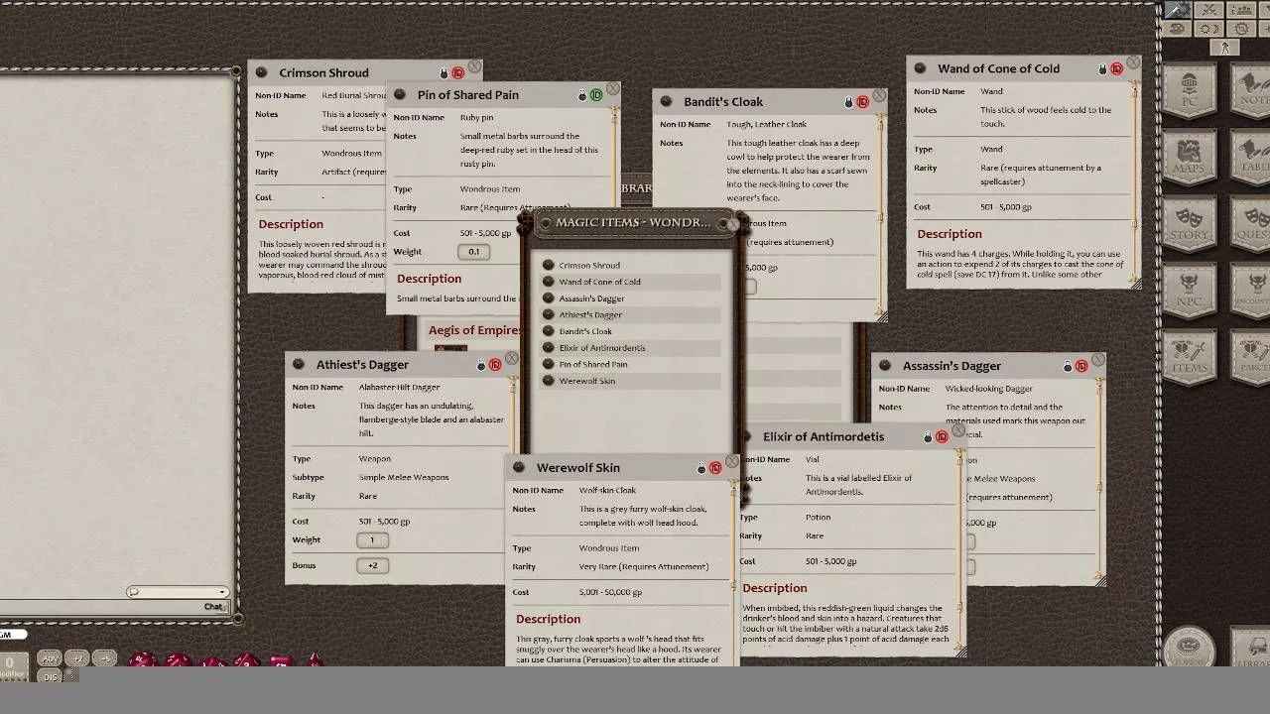The width and height of the screenshot is (1270, 714).
Task: Open Assassin's Dagger link icon in list
Action: click(x=548, y=298)
